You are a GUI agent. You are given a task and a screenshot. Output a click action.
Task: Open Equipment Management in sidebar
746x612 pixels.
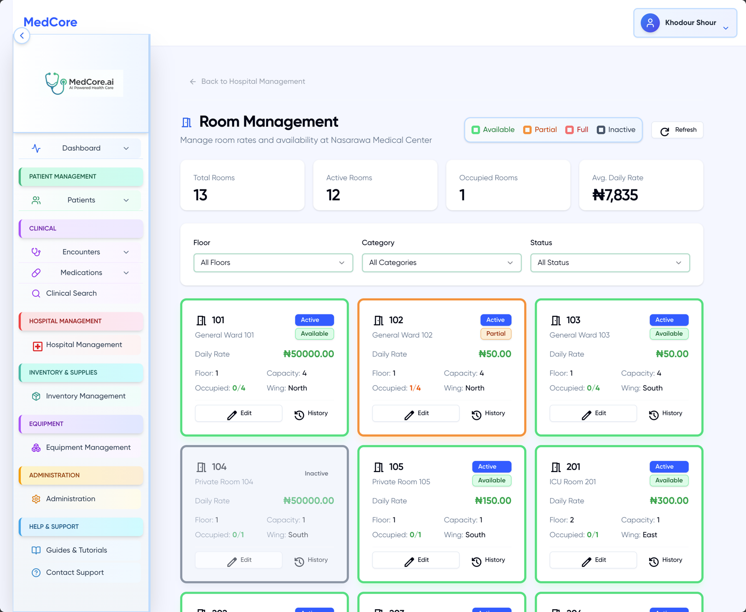click(88, 447)
